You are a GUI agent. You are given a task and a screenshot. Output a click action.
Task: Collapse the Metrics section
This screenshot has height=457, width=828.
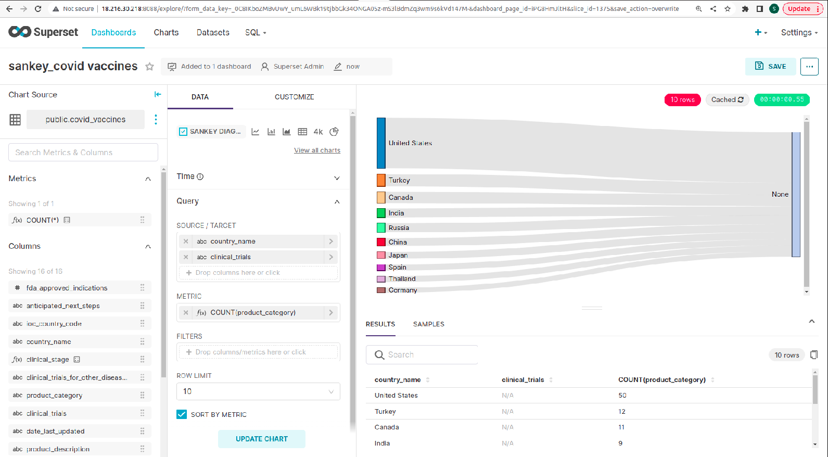pyautogui.click(x=148, y=179)
